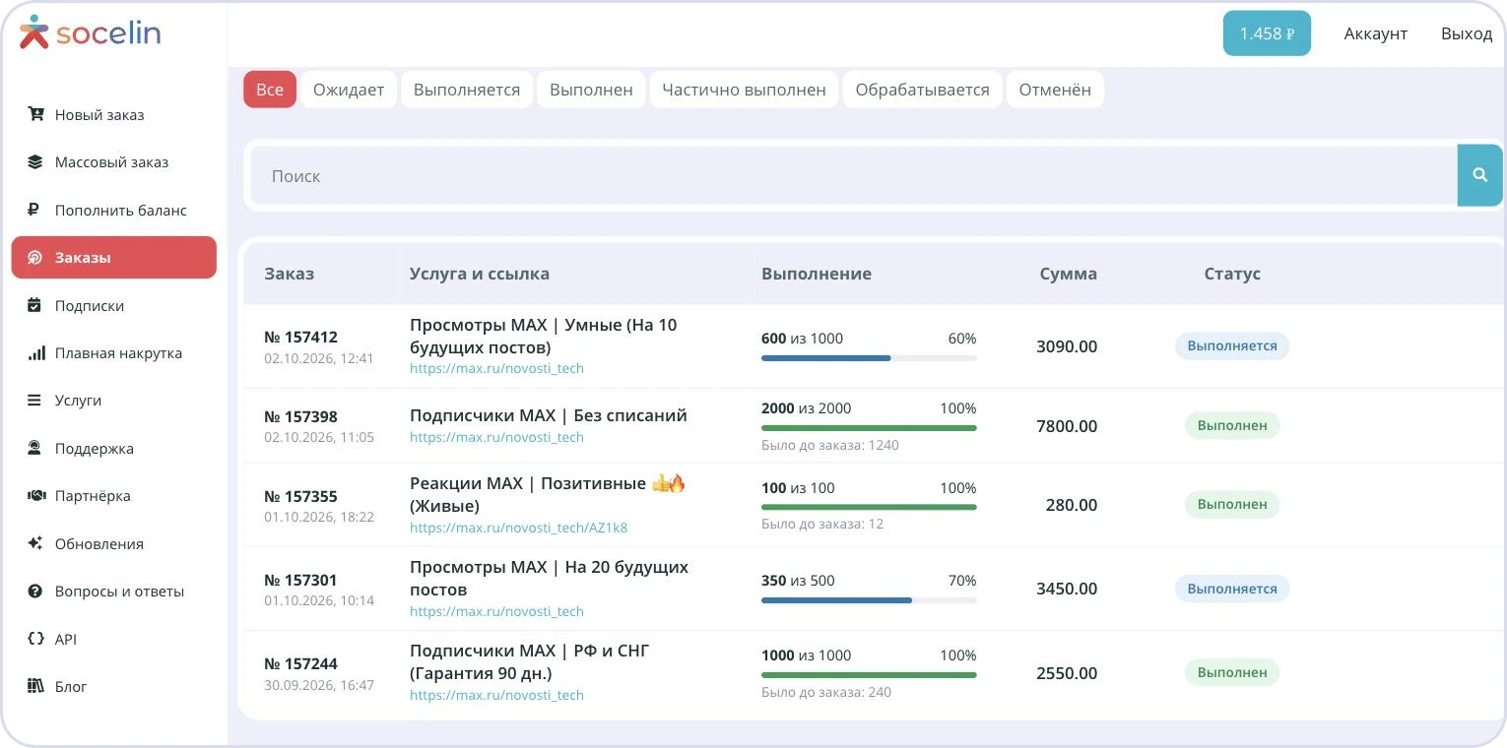Screen dimensions: 1507x748
Task: Click the sum 7800.00
Action: tap(1067, 426)
